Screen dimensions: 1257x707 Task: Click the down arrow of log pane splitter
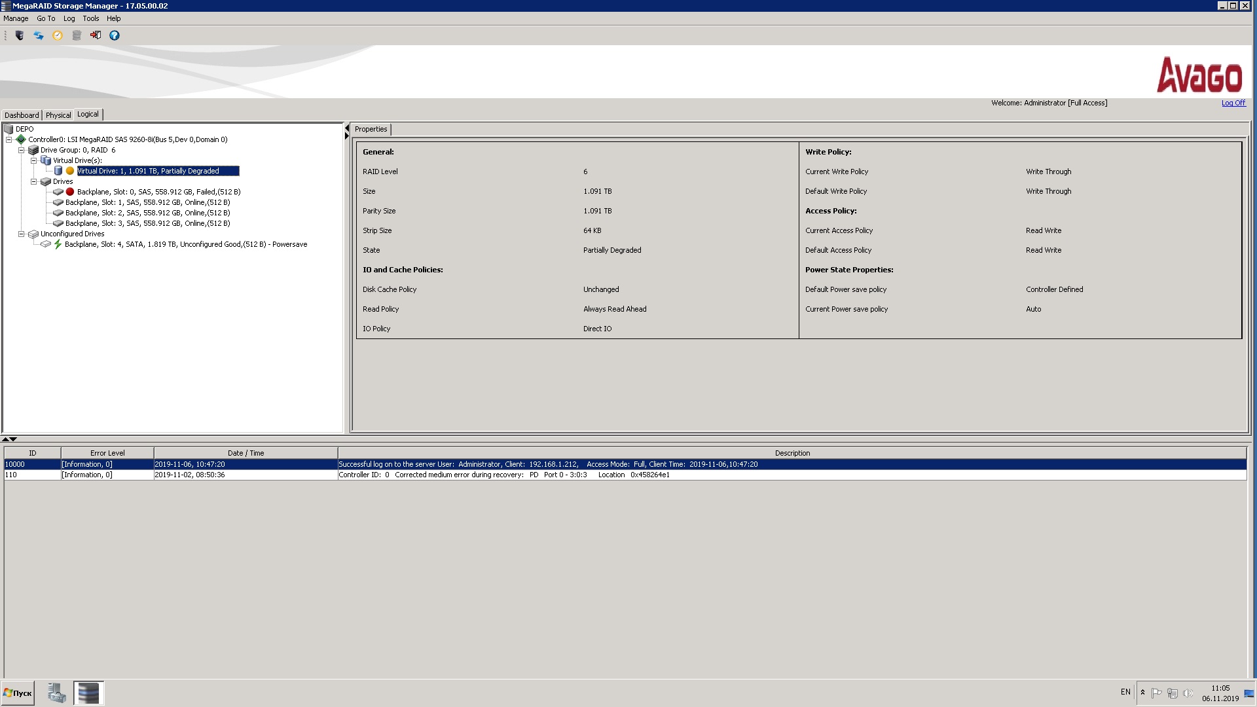pyautogui.click(x=13, y=439)
